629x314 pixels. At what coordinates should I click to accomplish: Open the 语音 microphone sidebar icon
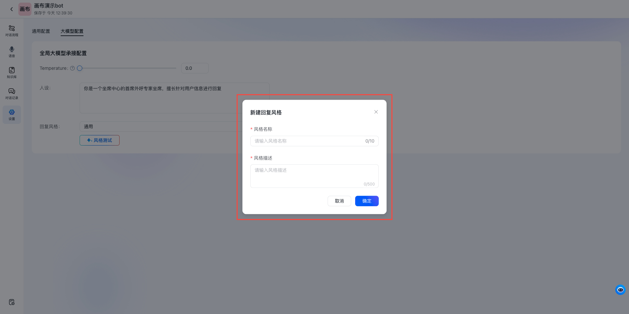pyautogui.click(x=11, y=51)
